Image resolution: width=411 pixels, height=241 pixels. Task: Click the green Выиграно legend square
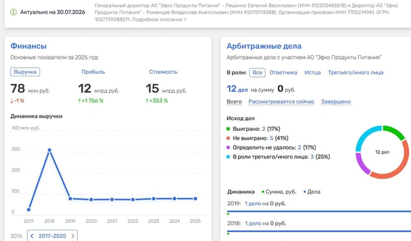tap(228, 129)
